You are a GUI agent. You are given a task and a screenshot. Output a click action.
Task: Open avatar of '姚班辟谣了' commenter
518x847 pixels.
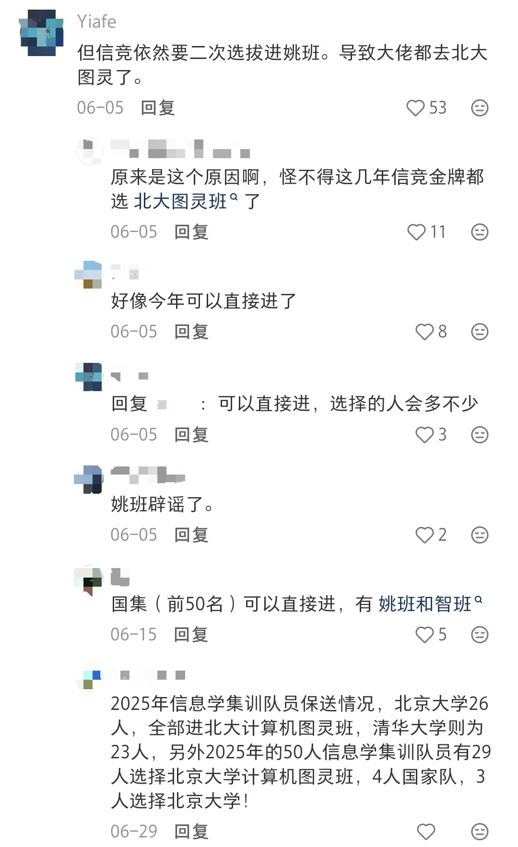89,479
